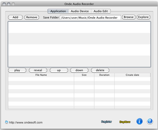Open help via the question mark icon
This screenshot has width=158, height=130.
pos(150,121)
